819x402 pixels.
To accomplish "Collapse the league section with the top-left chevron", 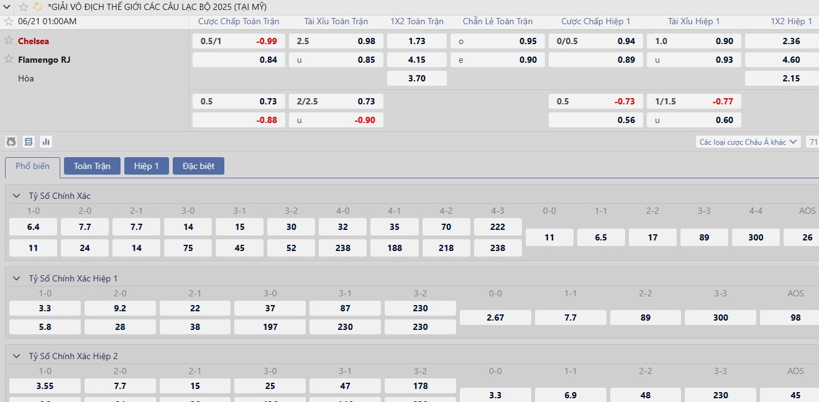I will click(7, 7).
